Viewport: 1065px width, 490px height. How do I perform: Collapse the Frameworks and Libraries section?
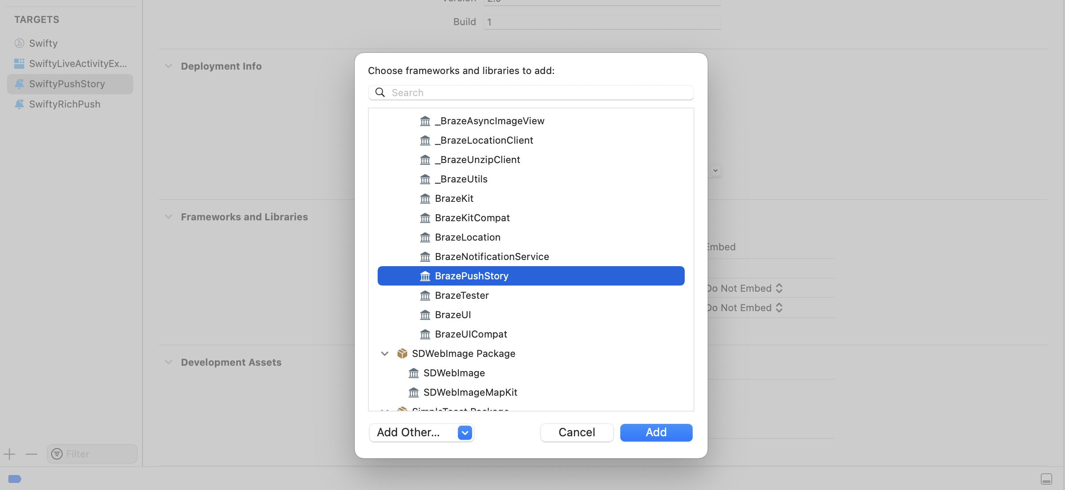pos(168,217)
